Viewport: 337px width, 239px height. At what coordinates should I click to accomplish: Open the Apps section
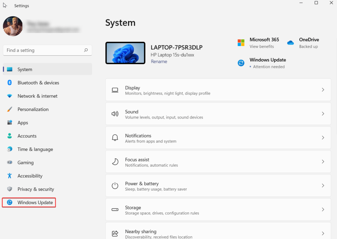[x=23, y=122]
